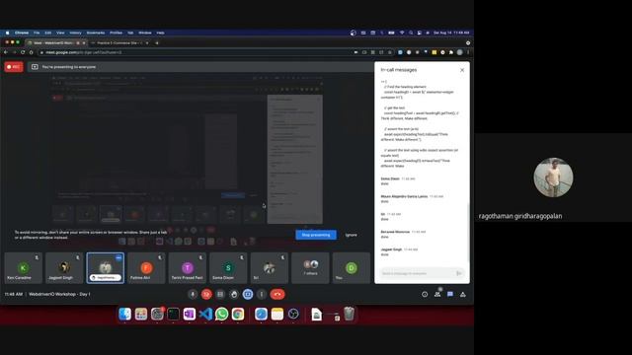632x355 pixels.
Task: Close the In-call messages panel
Action: (x=462, y=70)
